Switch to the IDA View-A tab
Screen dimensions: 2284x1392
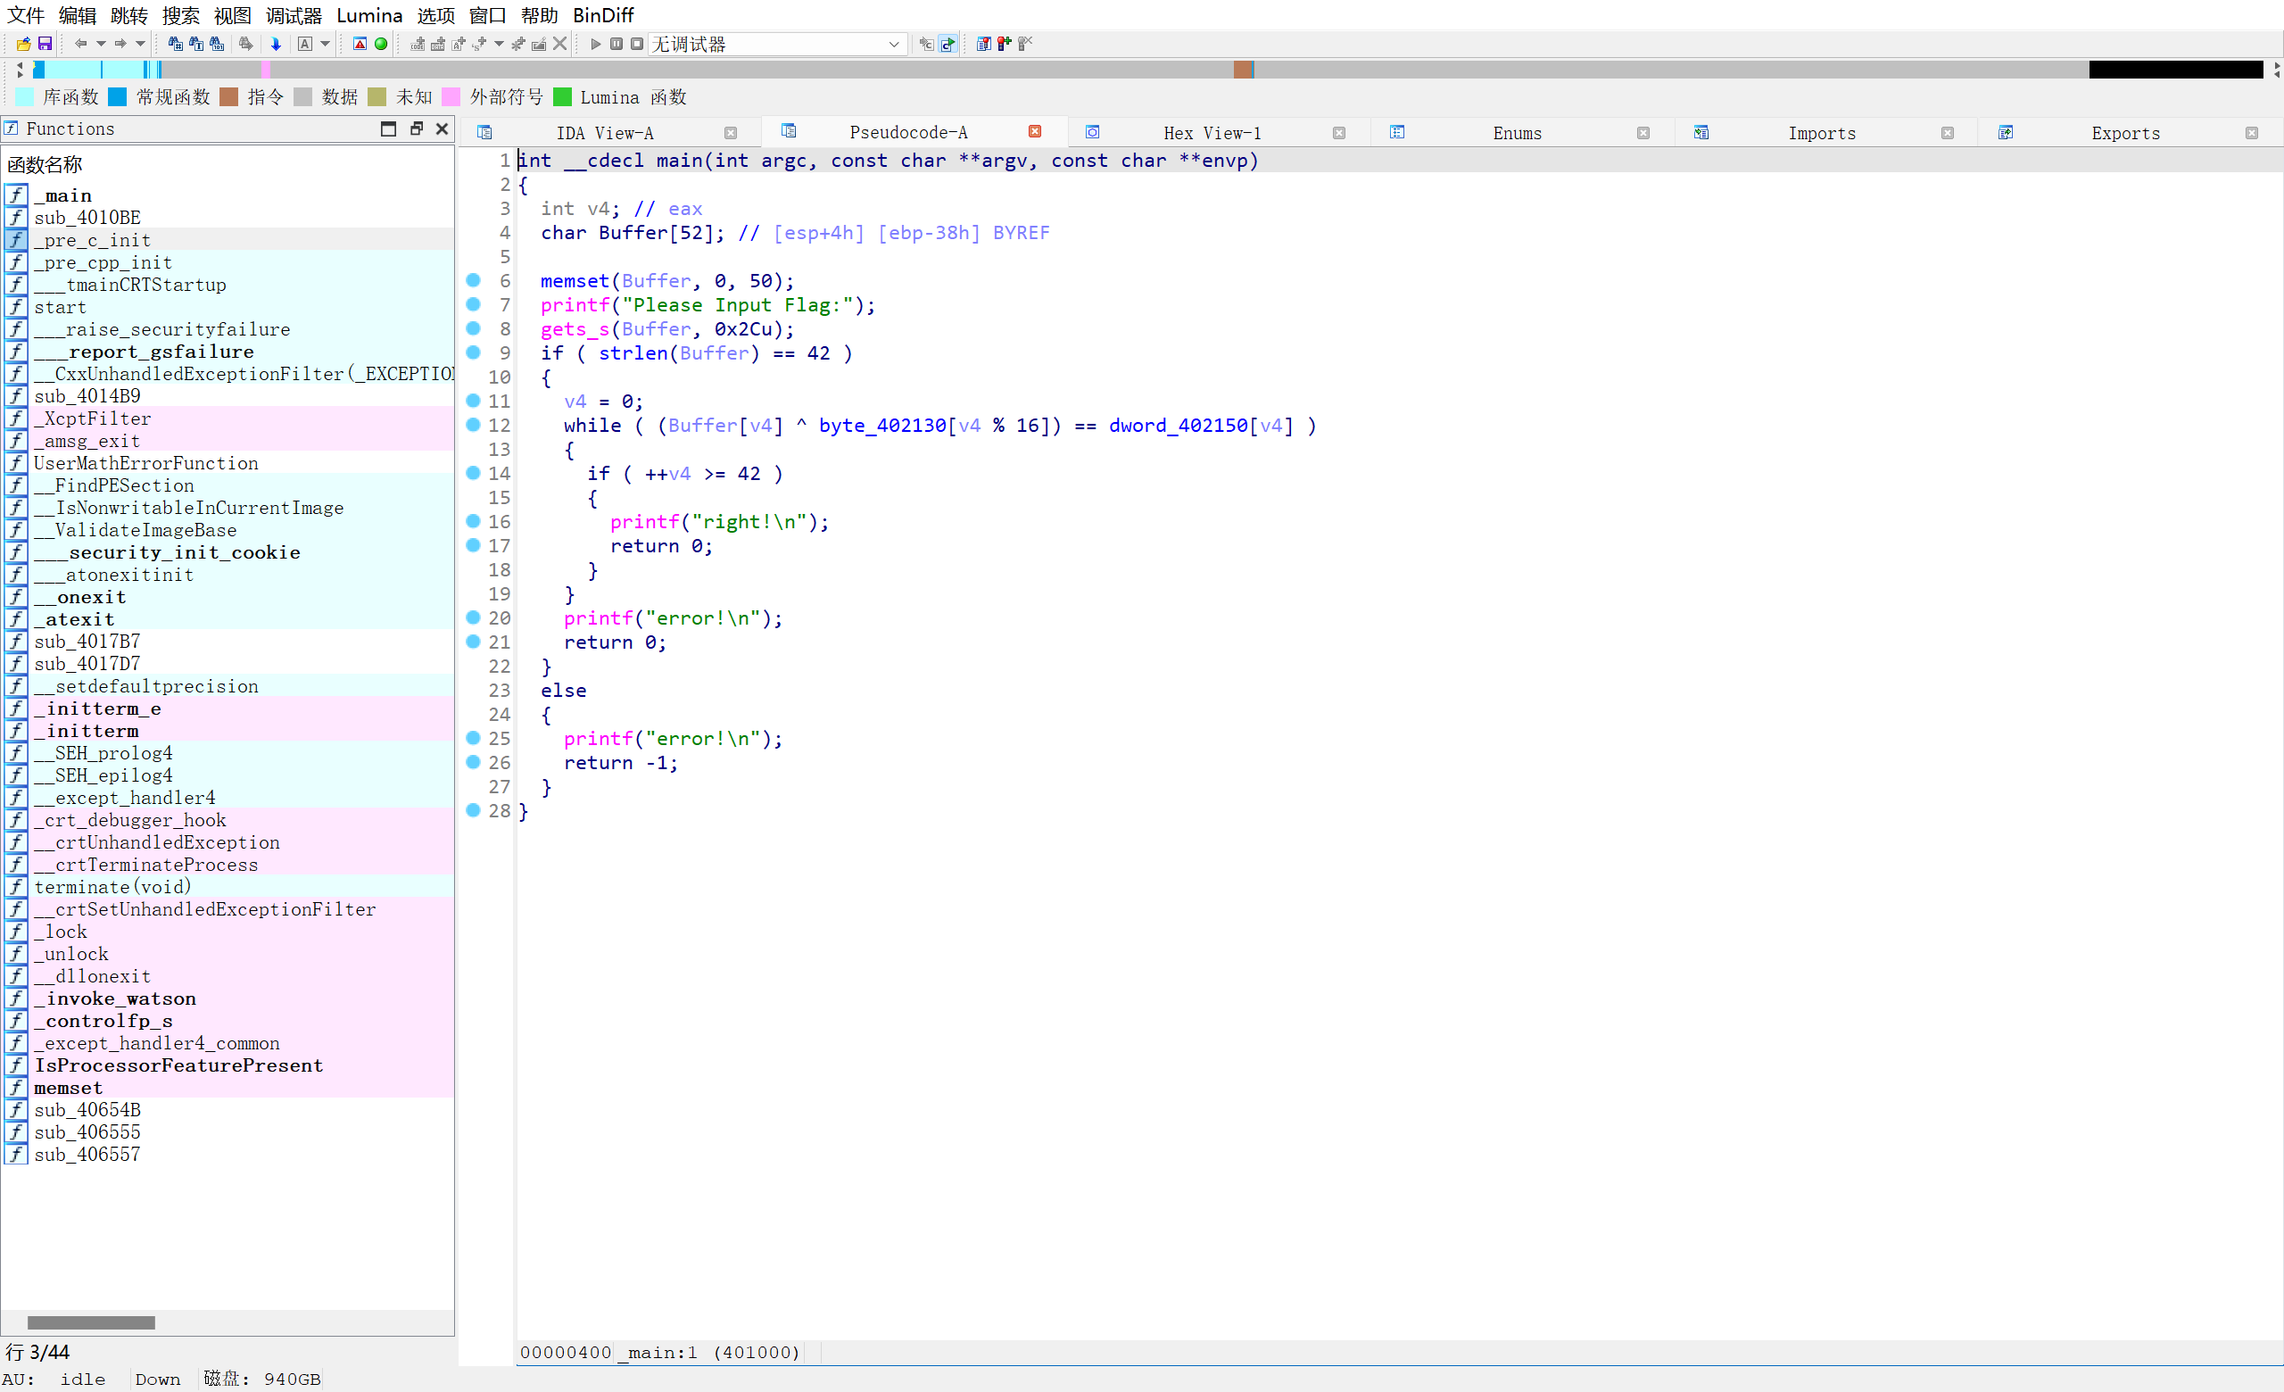coord(604,133)
